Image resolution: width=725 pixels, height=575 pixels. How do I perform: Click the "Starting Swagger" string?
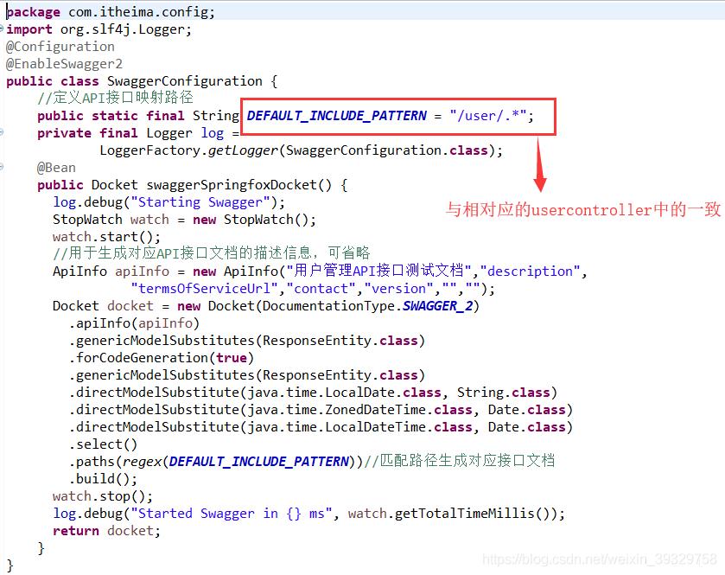200,202
